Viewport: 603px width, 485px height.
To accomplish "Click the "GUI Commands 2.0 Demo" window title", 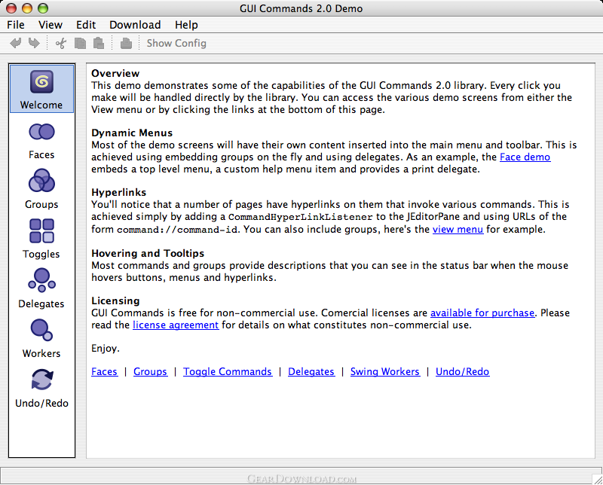I will point(301,8).
